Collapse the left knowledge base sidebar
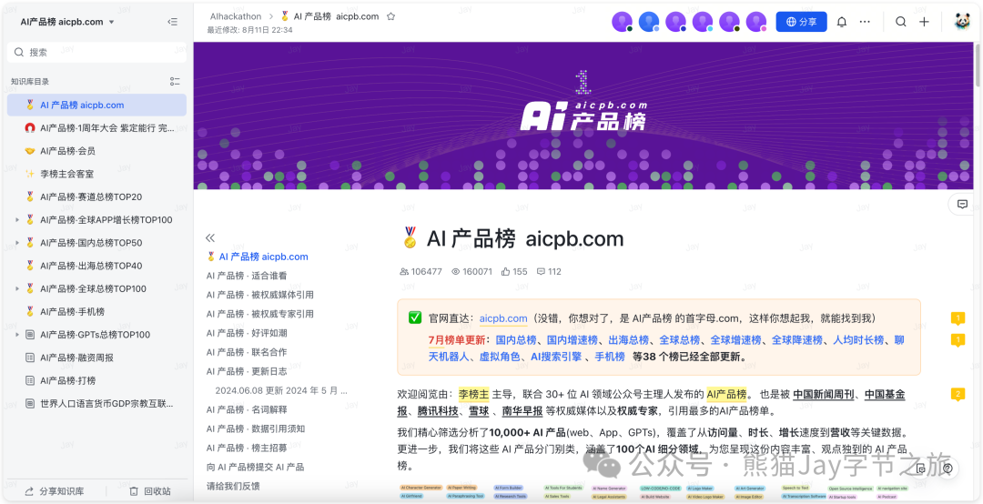 coord(172,22)
